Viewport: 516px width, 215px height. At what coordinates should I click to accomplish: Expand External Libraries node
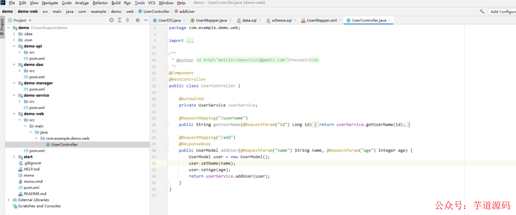(9, 200)
